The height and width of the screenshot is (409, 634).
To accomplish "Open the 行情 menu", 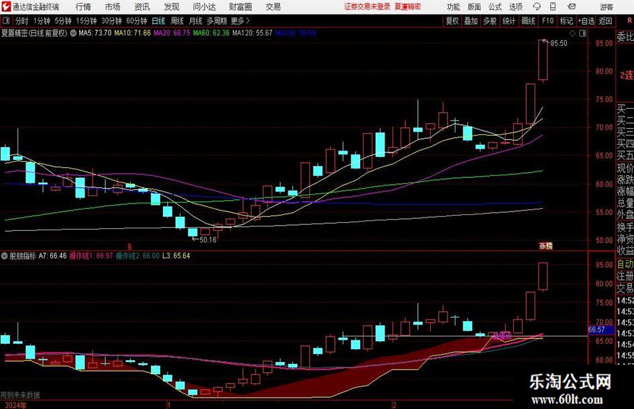I will click(83, 7).
